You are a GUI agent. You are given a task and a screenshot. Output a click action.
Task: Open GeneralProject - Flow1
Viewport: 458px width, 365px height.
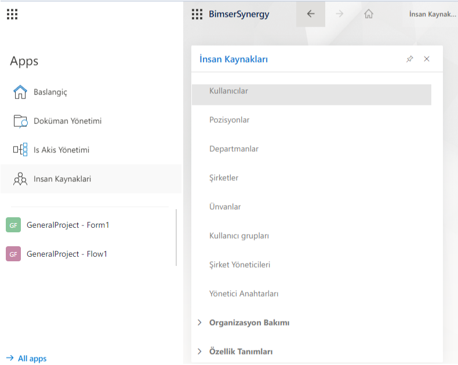[x=67, y=254]
